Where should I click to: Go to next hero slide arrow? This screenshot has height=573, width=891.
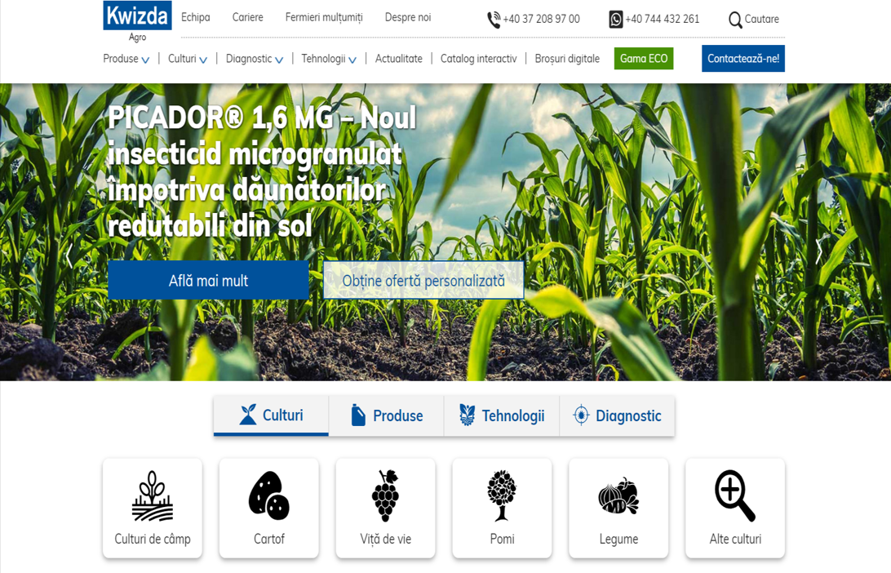pyautogui.click(x=819, y=251)
